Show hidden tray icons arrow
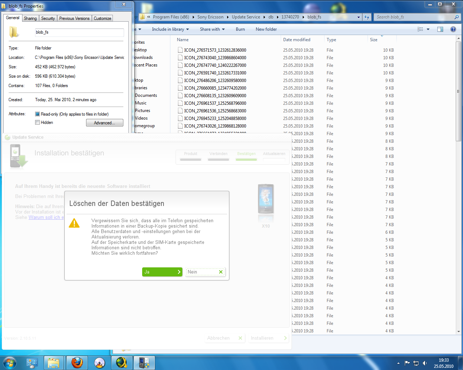 (x=398, y=363)
